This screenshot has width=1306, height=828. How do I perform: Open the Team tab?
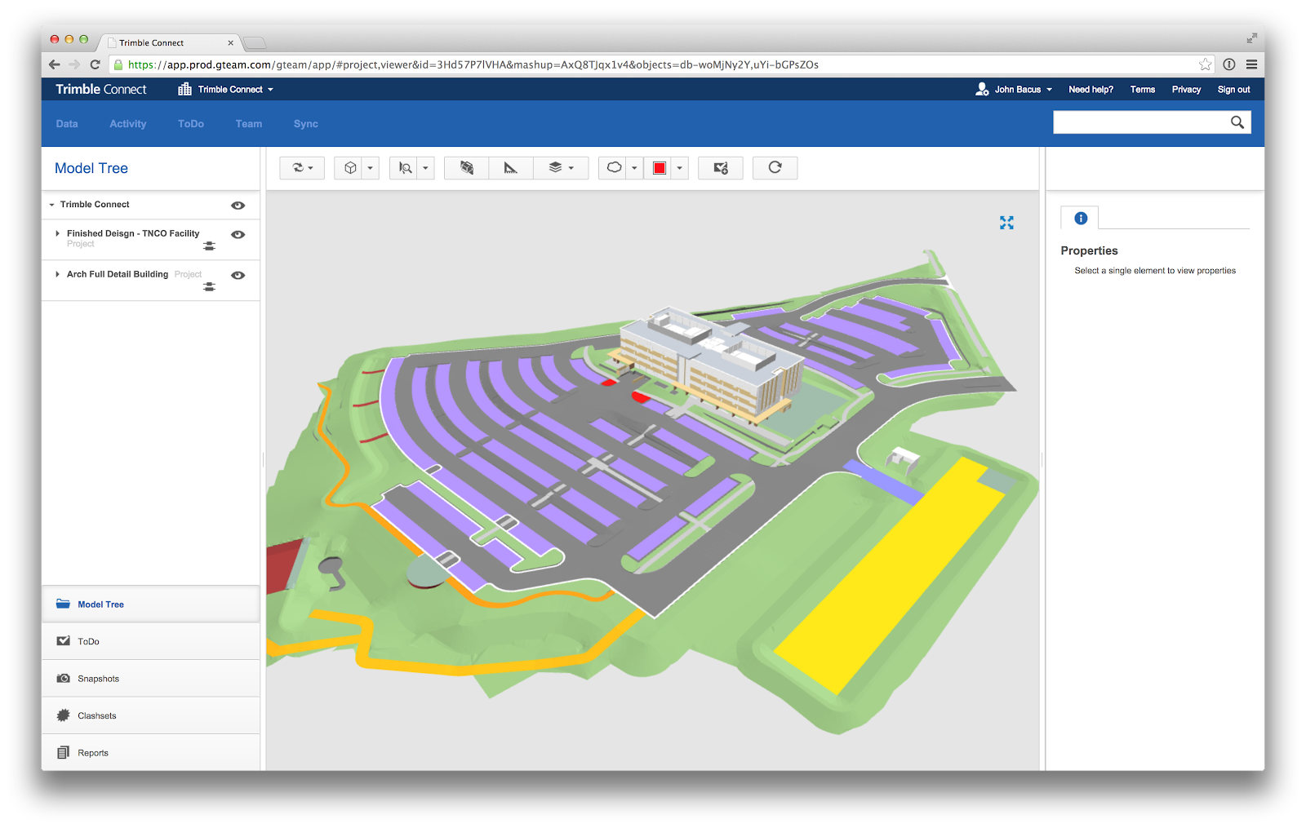point(249,124)
